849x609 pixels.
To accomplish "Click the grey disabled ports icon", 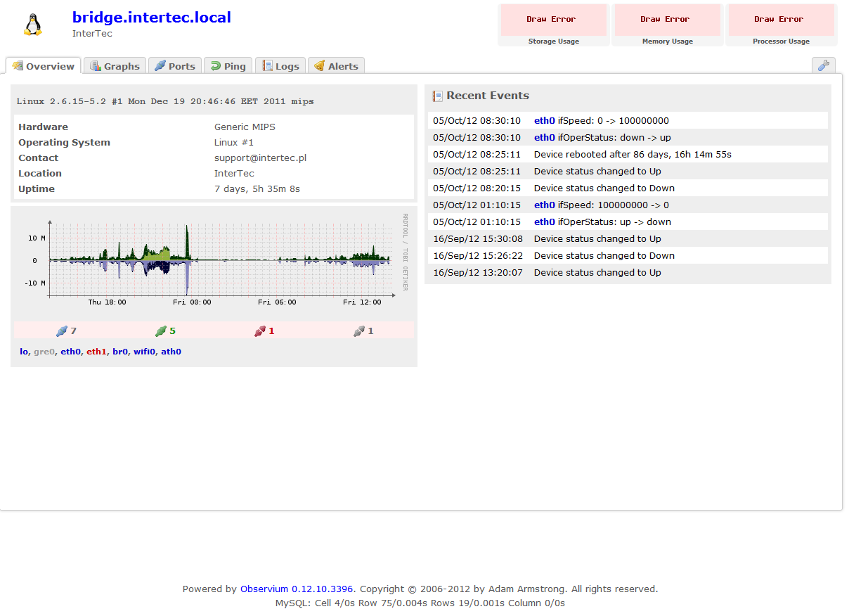I will pos(359,331).
